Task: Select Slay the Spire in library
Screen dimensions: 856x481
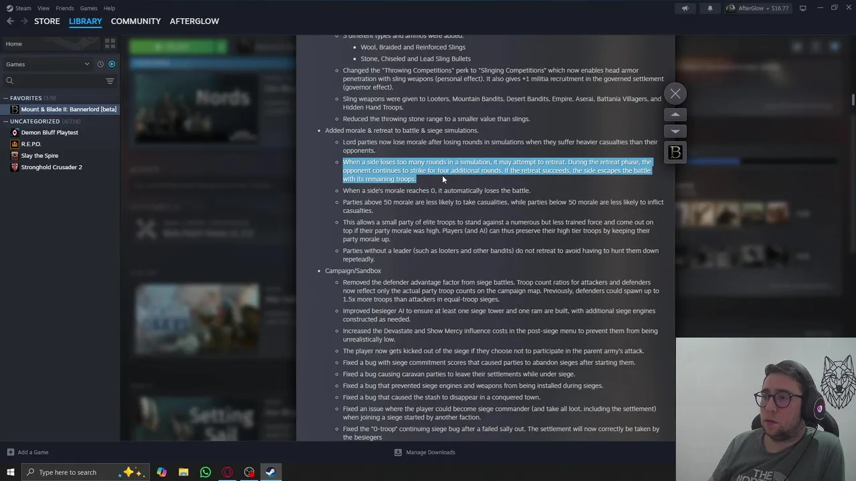Action: coord(39,156)
